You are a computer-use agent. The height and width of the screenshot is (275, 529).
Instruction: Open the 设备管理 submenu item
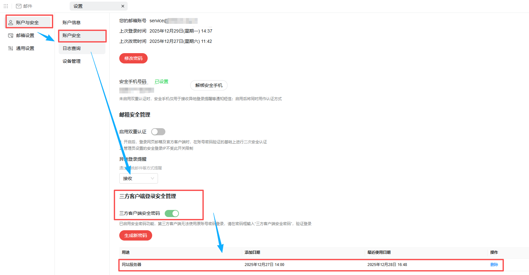coord(82,61)
